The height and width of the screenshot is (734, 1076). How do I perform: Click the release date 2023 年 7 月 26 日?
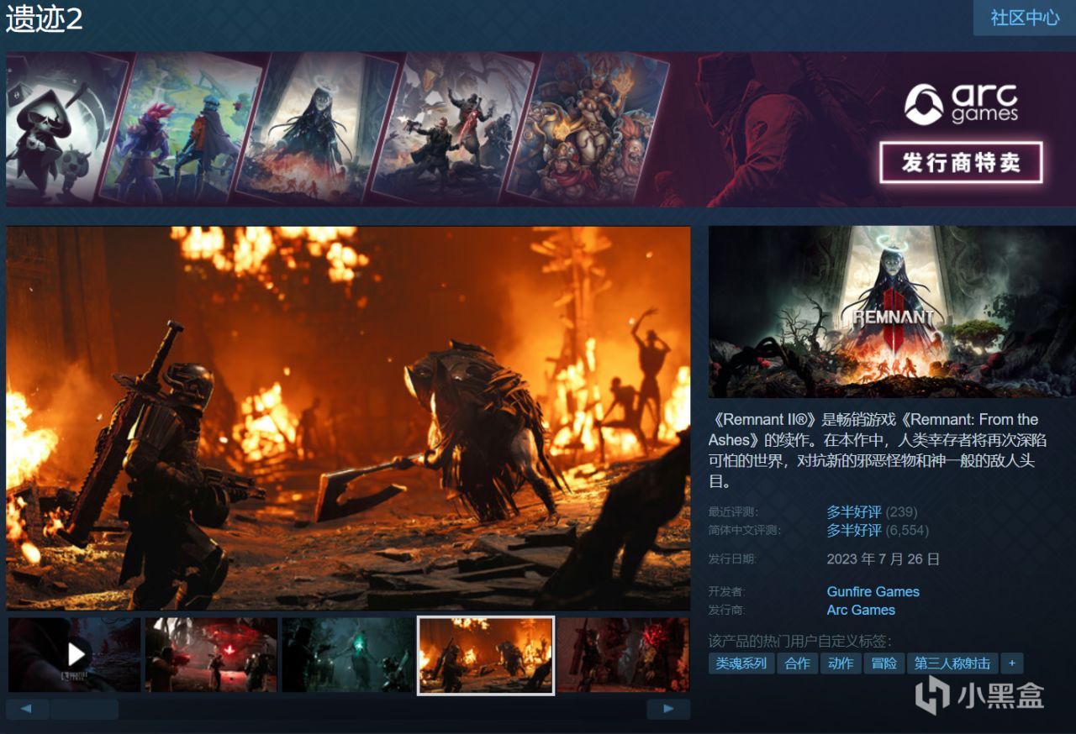[x=883, y=558]
